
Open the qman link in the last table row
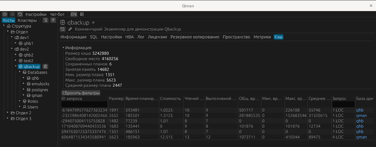(x=361, y=137)
